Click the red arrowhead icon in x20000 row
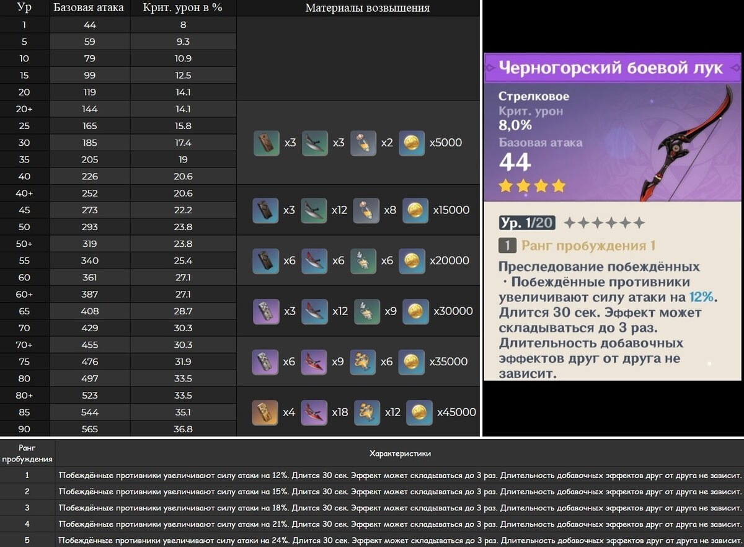 pyautogui.click(x=314, y=261)
